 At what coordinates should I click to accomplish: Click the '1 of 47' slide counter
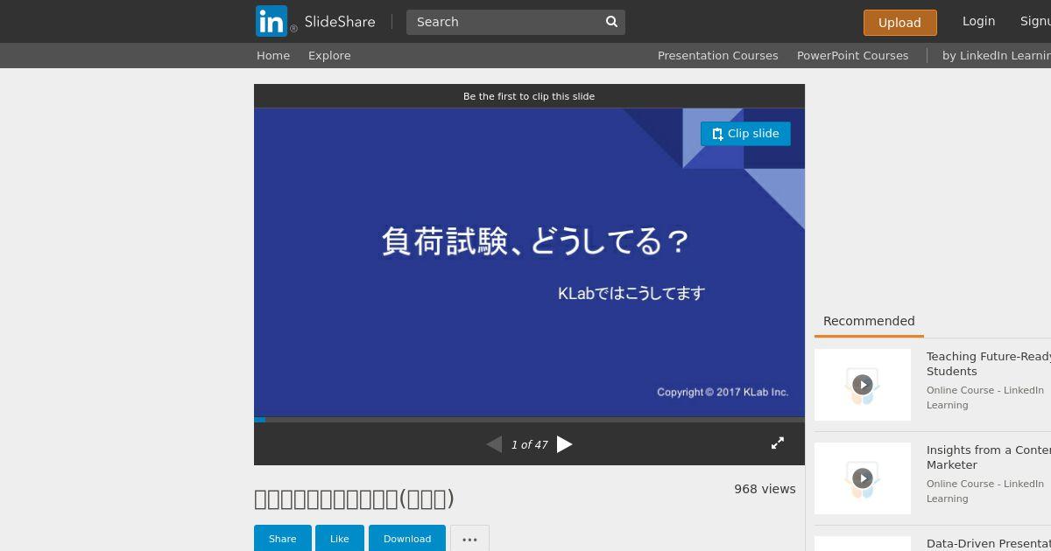click(530, 445)
